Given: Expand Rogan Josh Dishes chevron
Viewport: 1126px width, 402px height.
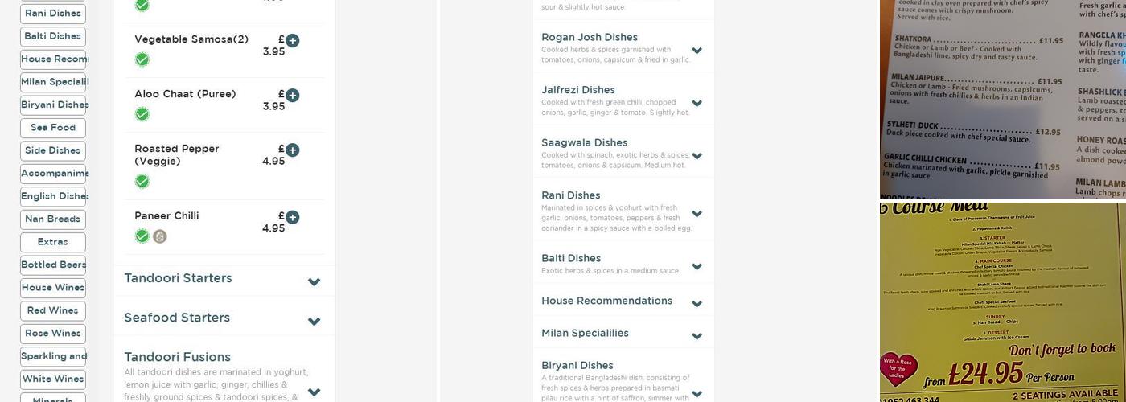Looking at the screenshot, I should tap(697, 51).
